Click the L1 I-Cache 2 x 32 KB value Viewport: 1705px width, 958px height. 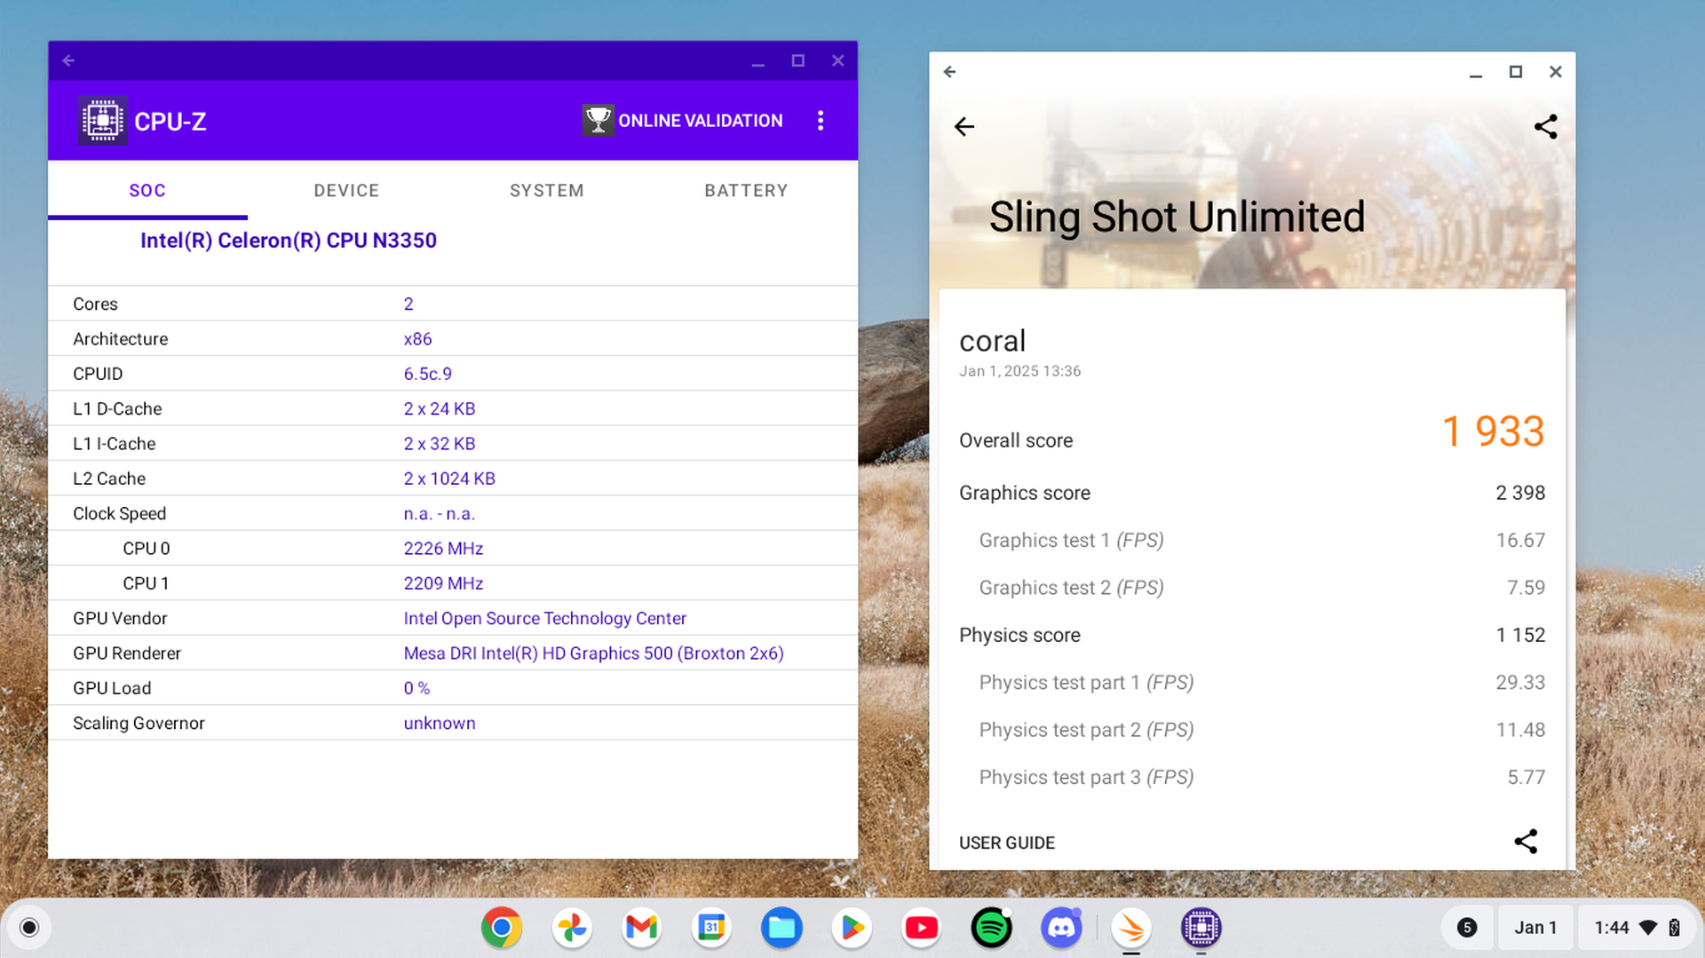pyautogui.click(x=440, y=443)
